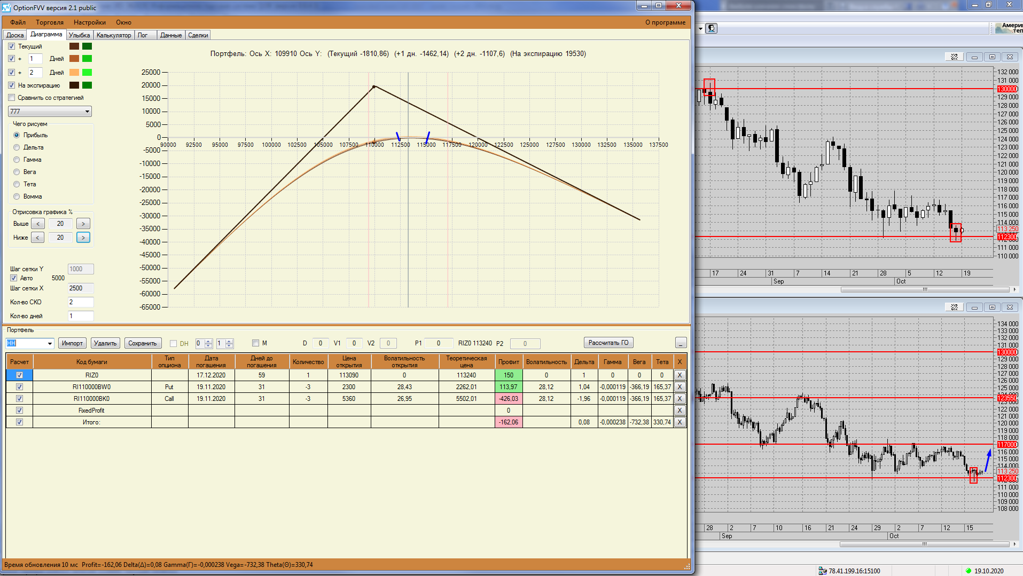Click the X button in Итого row
The height and width of the screenshot is (576, 1023).
click(680, 422)
